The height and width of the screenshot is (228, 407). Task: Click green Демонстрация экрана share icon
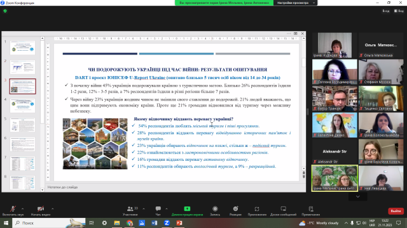(x=187, y=208)
